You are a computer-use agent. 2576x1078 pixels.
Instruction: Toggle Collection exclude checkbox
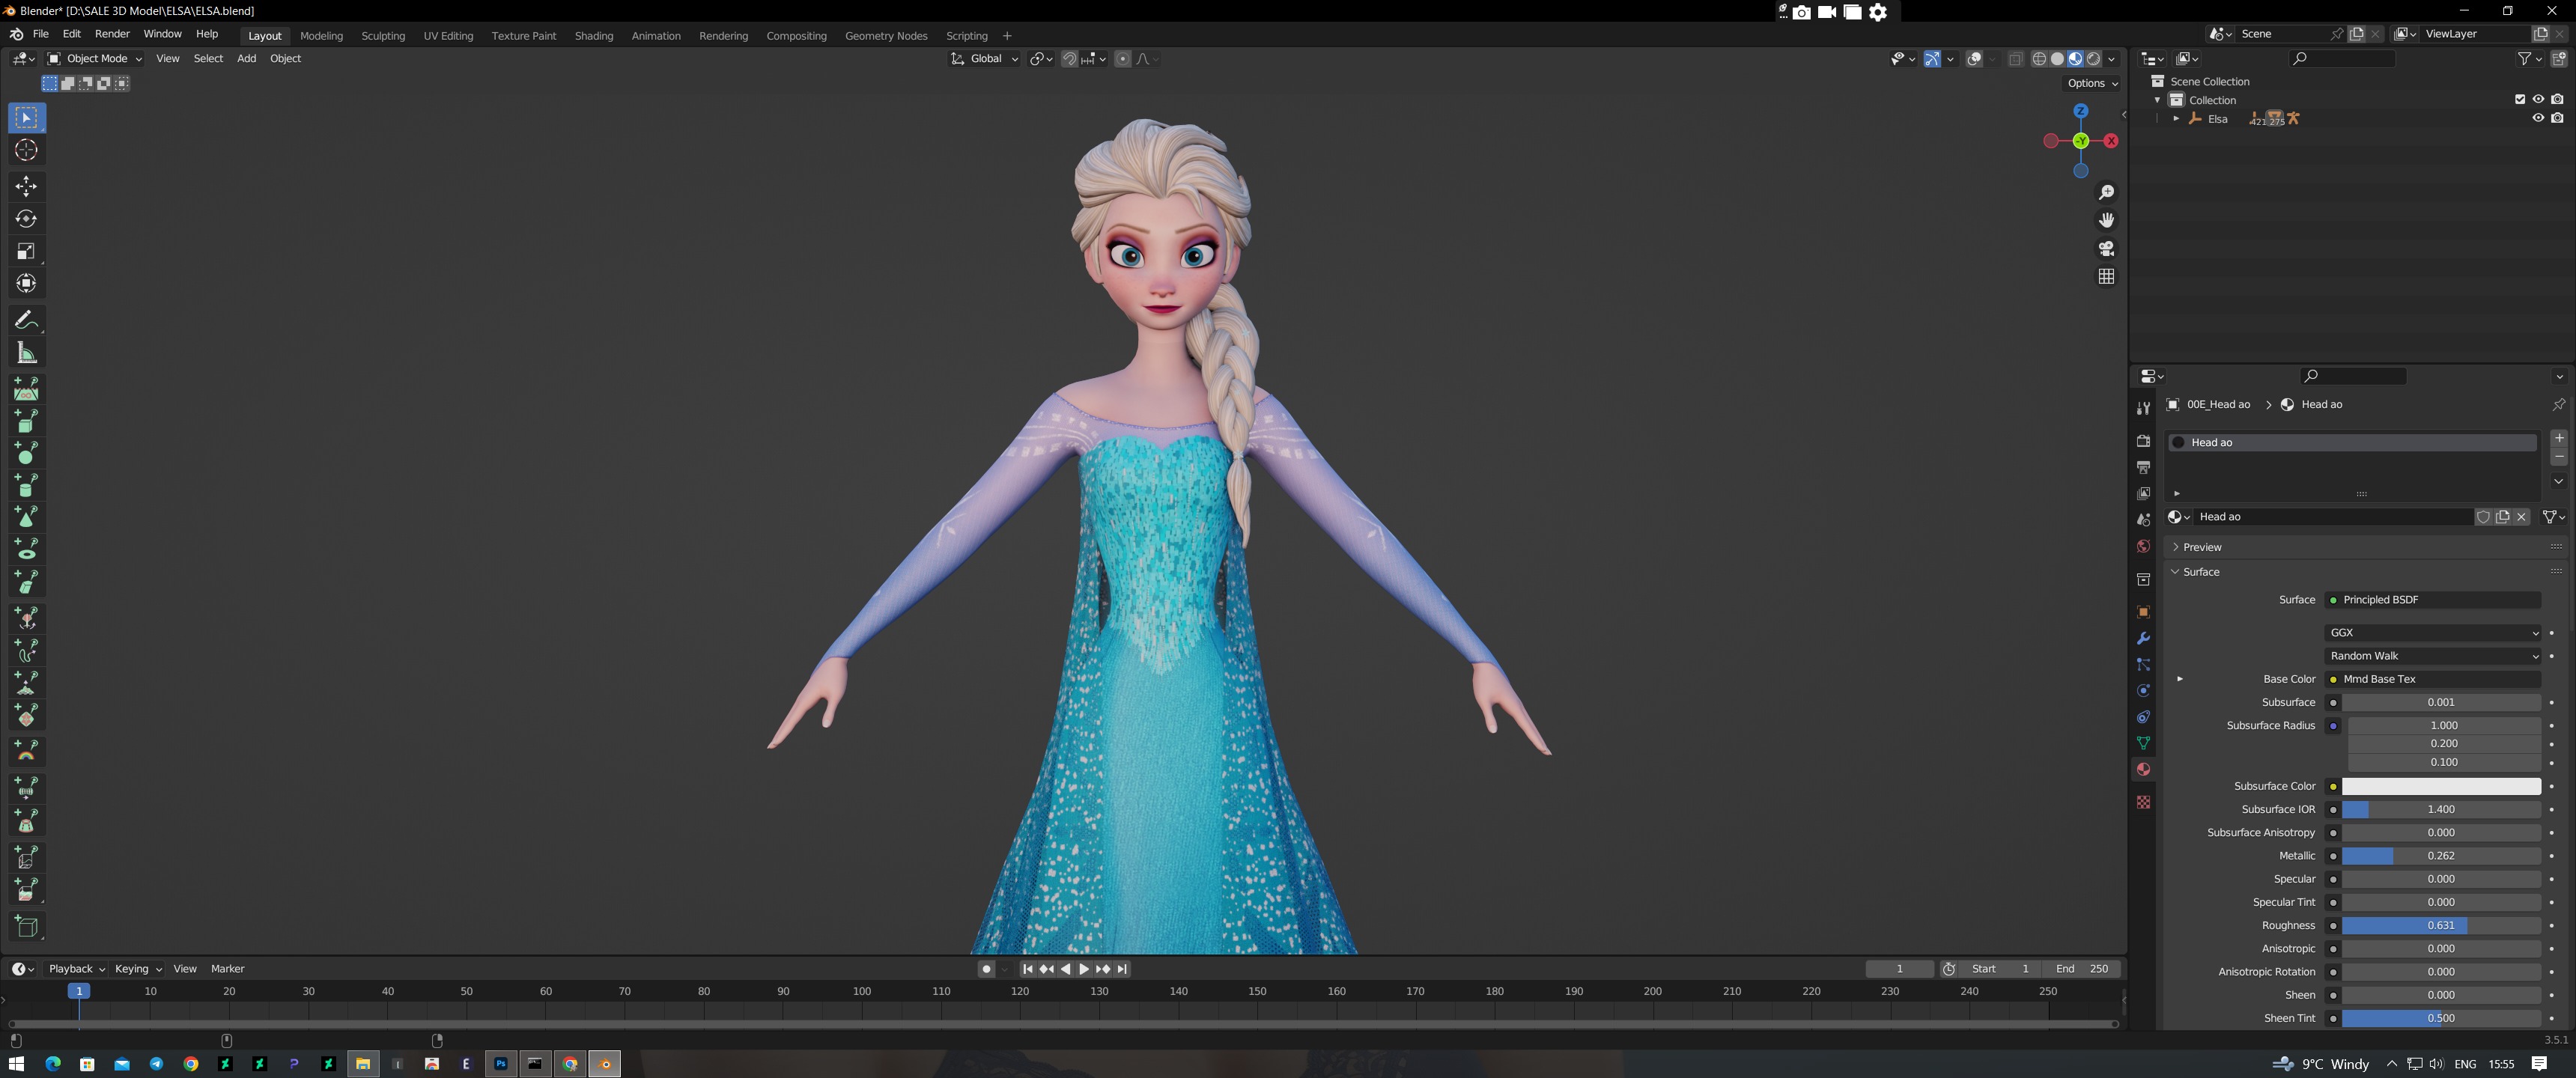coord(2519,99)
